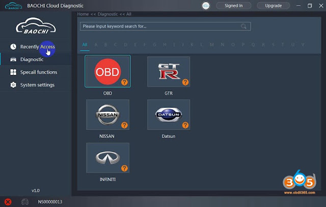Click the grid icon beside Specail functions
Image resolution: width=326 pixels, height=207 pixels.
pyautogui.click(x=13, y=72)
